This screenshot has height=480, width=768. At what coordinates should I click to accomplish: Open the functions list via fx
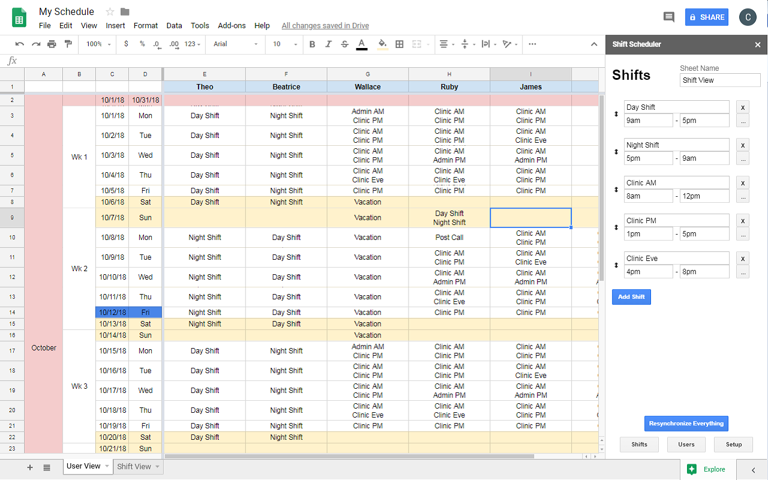(11, 60)
